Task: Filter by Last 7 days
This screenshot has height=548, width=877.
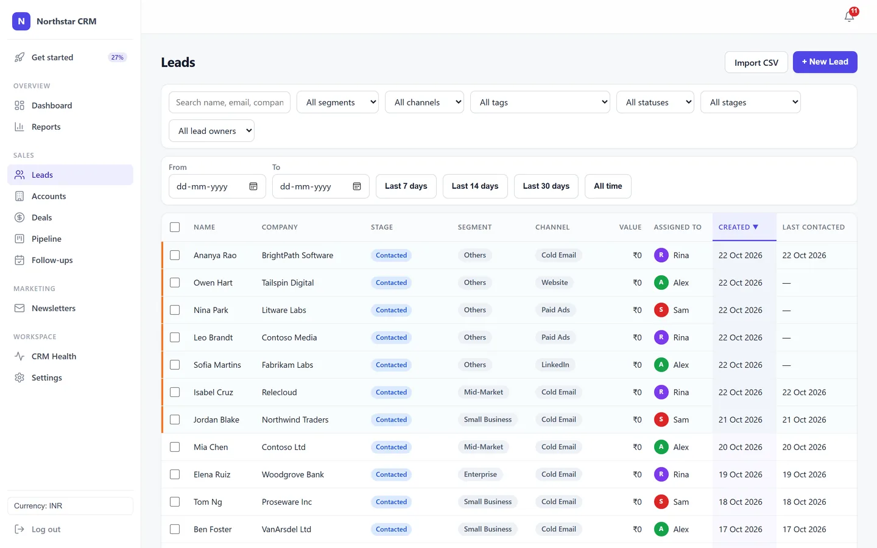Action: click(x=406, y=186)
